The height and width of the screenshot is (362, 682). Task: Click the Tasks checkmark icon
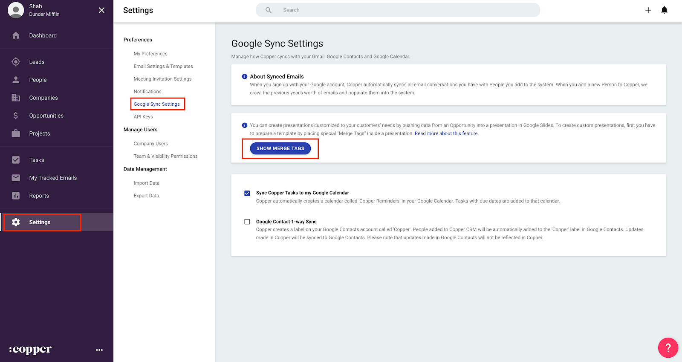pyautogui.click(x=16, y=160)
